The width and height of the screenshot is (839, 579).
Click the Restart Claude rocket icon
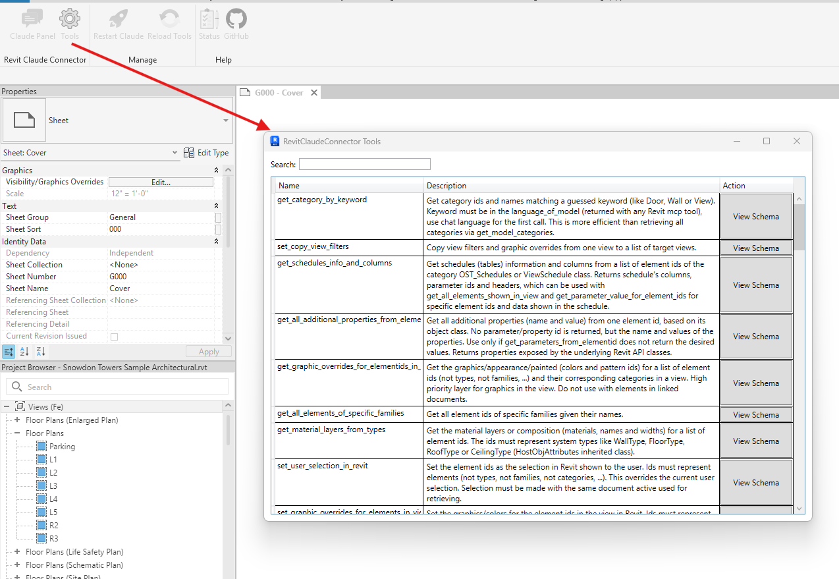(119, 18)
